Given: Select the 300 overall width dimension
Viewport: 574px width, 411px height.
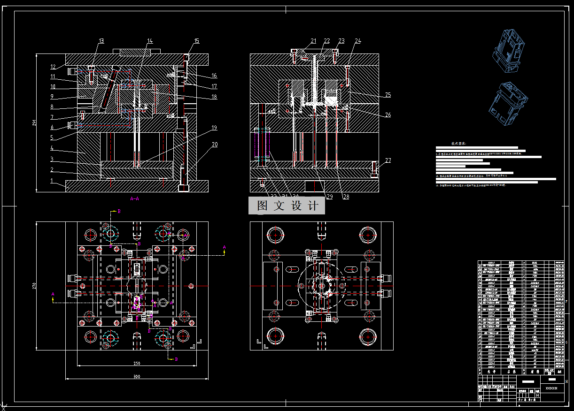Looking at the screenshot, I should pyautogui.click(x=137, y=376).
